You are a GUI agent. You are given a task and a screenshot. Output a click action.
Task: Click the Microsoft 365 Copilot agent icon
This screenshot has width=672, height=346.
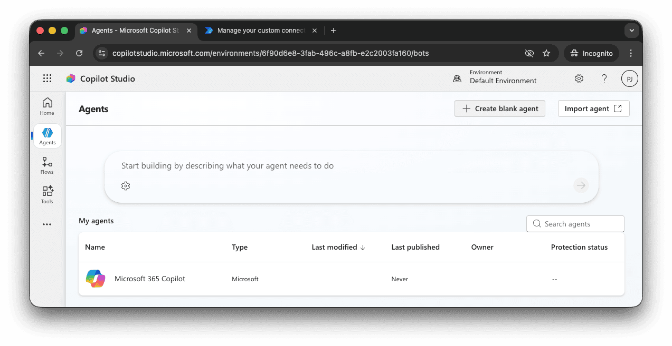pos(96,279)
